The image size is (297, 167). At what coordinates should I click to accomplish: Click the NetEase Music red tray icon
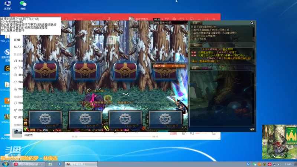(270, 164)
